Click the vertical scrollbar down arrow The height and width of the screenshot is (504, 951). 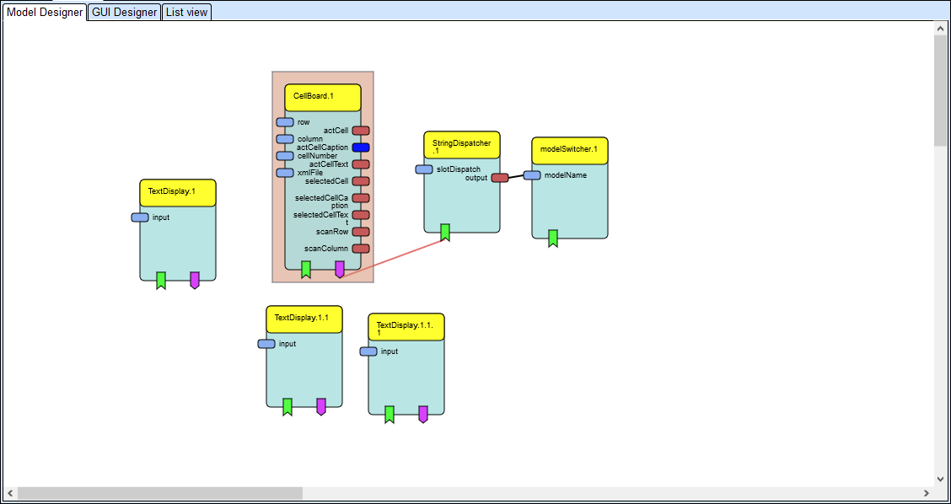pyautogui.click(x=942, y=478)
